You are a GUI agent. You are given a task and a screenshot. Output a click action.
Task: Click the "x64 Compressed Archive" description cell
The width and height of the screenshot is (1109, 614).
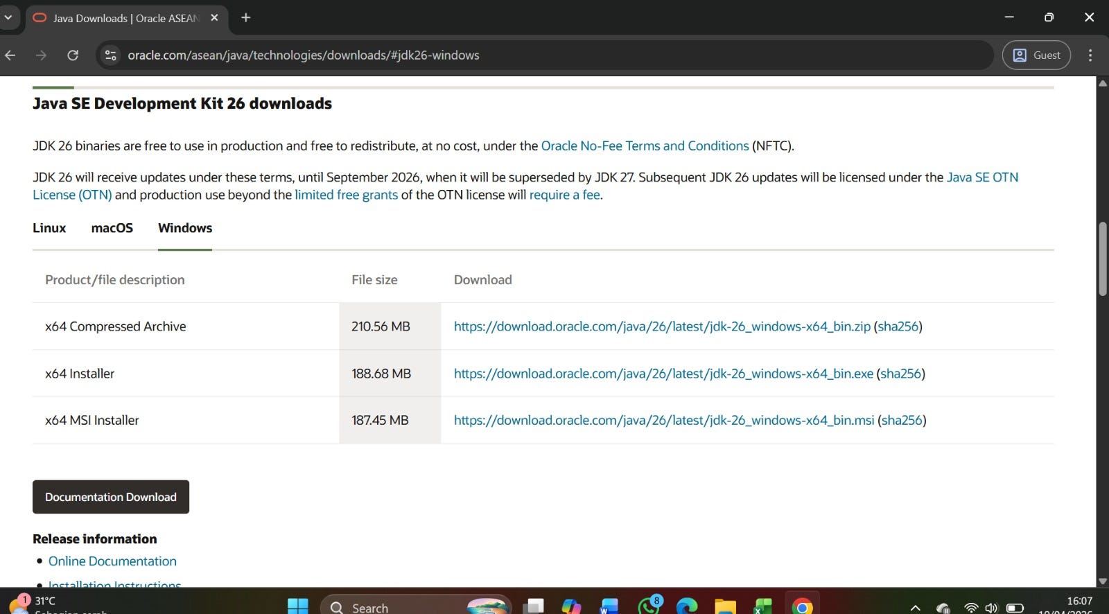[186, 326]
